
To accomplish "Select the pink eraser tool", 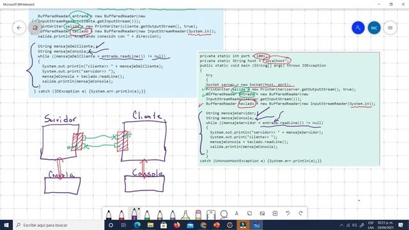I will [x=198, y=215].
